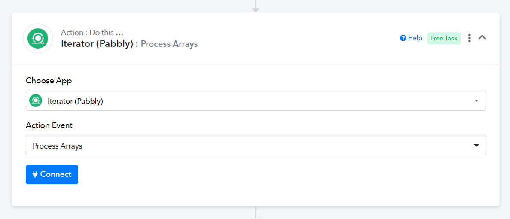This screenshot has height=219, width=510.
Task: Click the large Iterator app icon in header
Action: pyautogui.click(x=38, y=39)
